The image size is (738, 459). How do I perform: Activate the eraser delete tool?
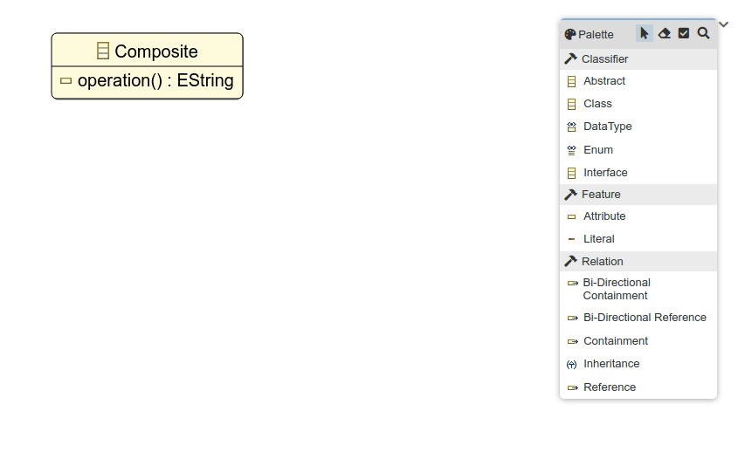pyautogui.click(x=665, y=34)
